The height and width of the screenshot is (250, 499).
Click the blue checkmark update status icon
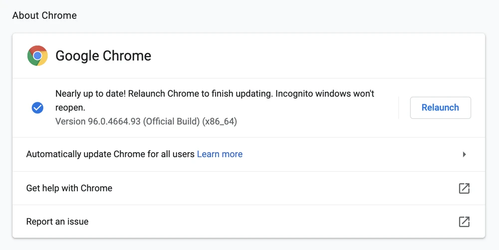click(37, 108)
